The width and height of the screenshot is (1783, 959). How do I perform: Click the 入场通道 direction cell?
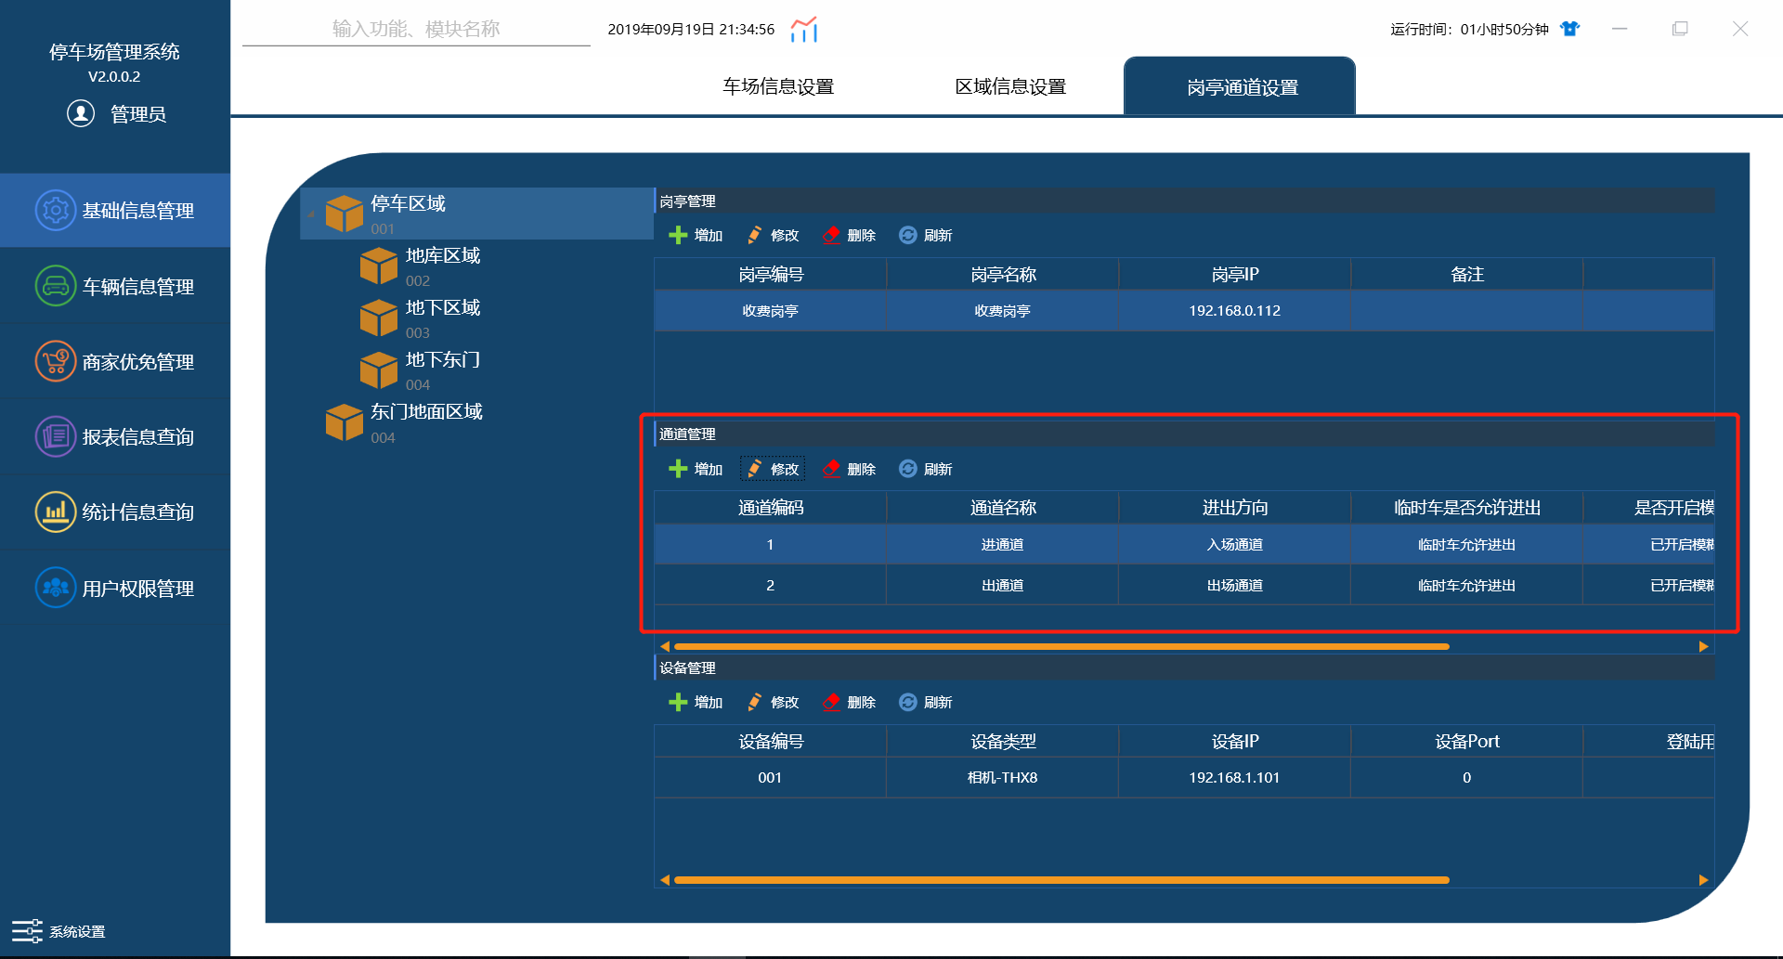click(x=1235, y=545)
